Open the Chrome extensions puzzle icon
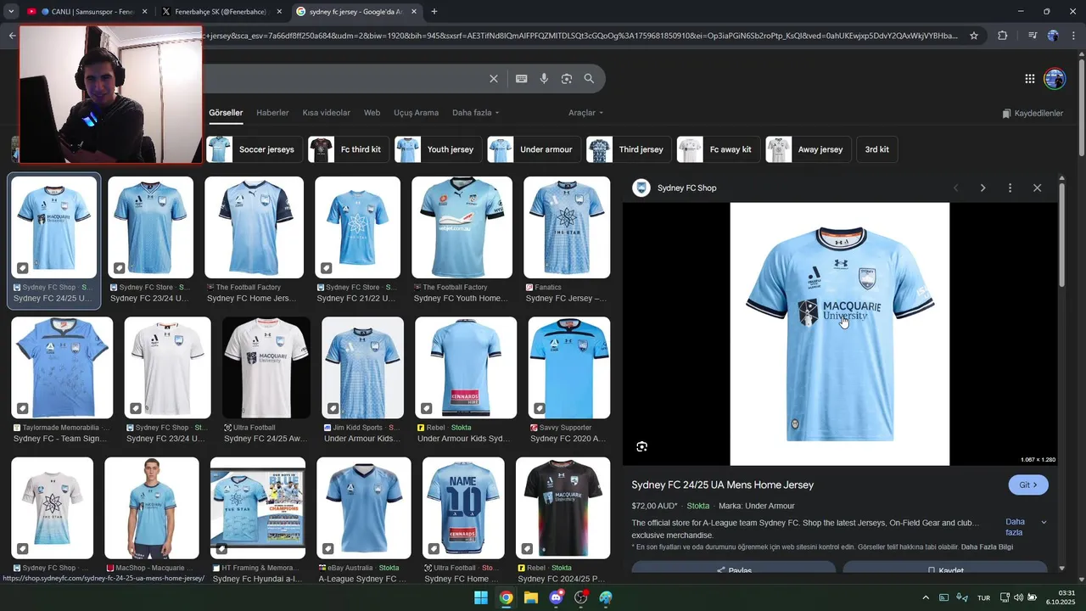This screenshot has width=1086, height=611. pos(1003,36)
